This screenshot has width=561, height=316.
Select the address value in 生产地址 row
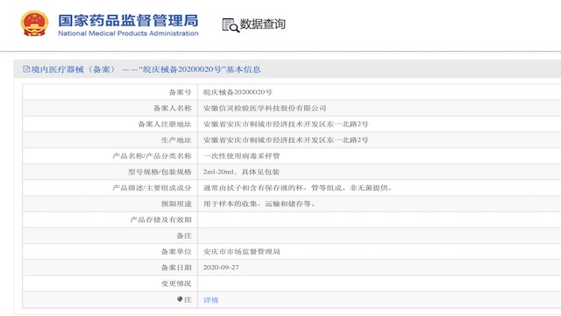click(286, 140)
